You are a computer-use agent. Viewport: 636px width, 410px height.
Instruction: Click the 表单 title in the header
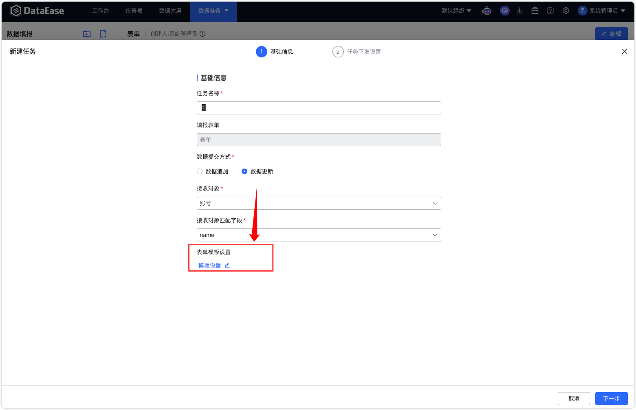point(134,34)
